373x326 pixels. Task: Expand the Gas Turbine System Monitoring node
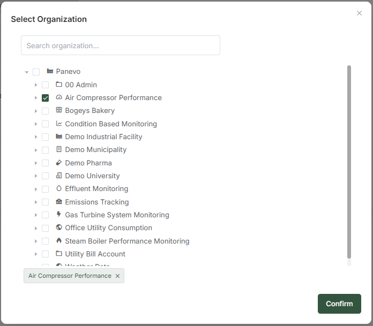pos(36,215)
